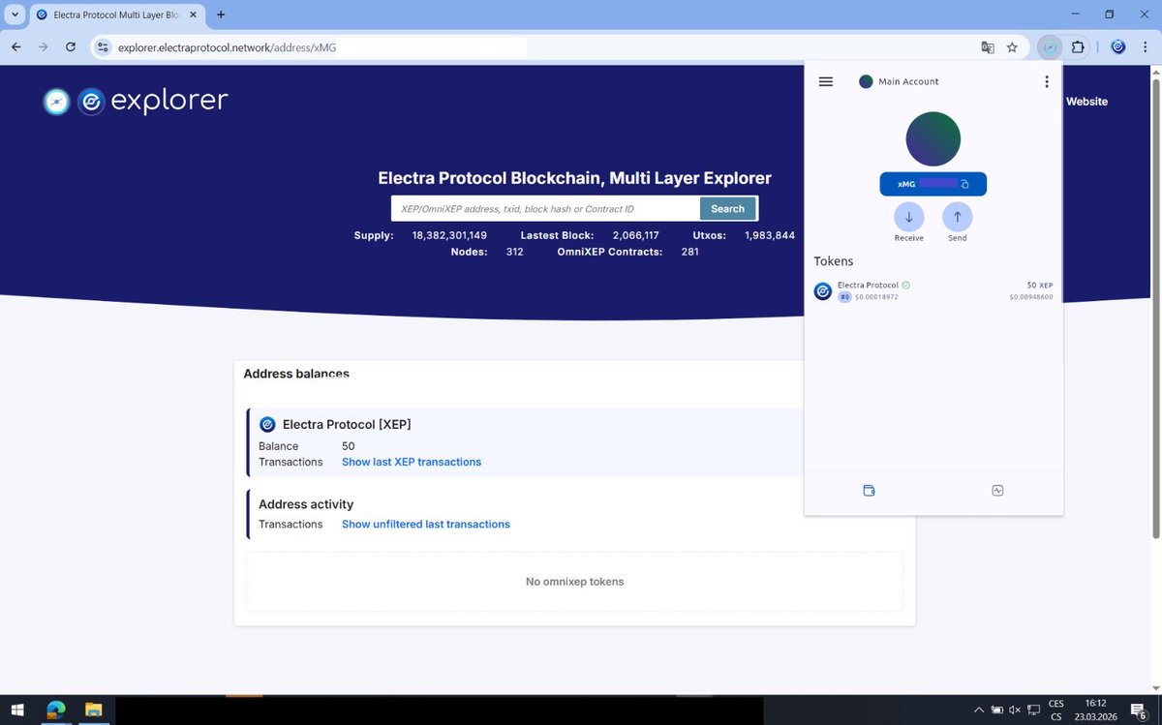
Task: Click the balance value 50
Action: pos(349,446)
